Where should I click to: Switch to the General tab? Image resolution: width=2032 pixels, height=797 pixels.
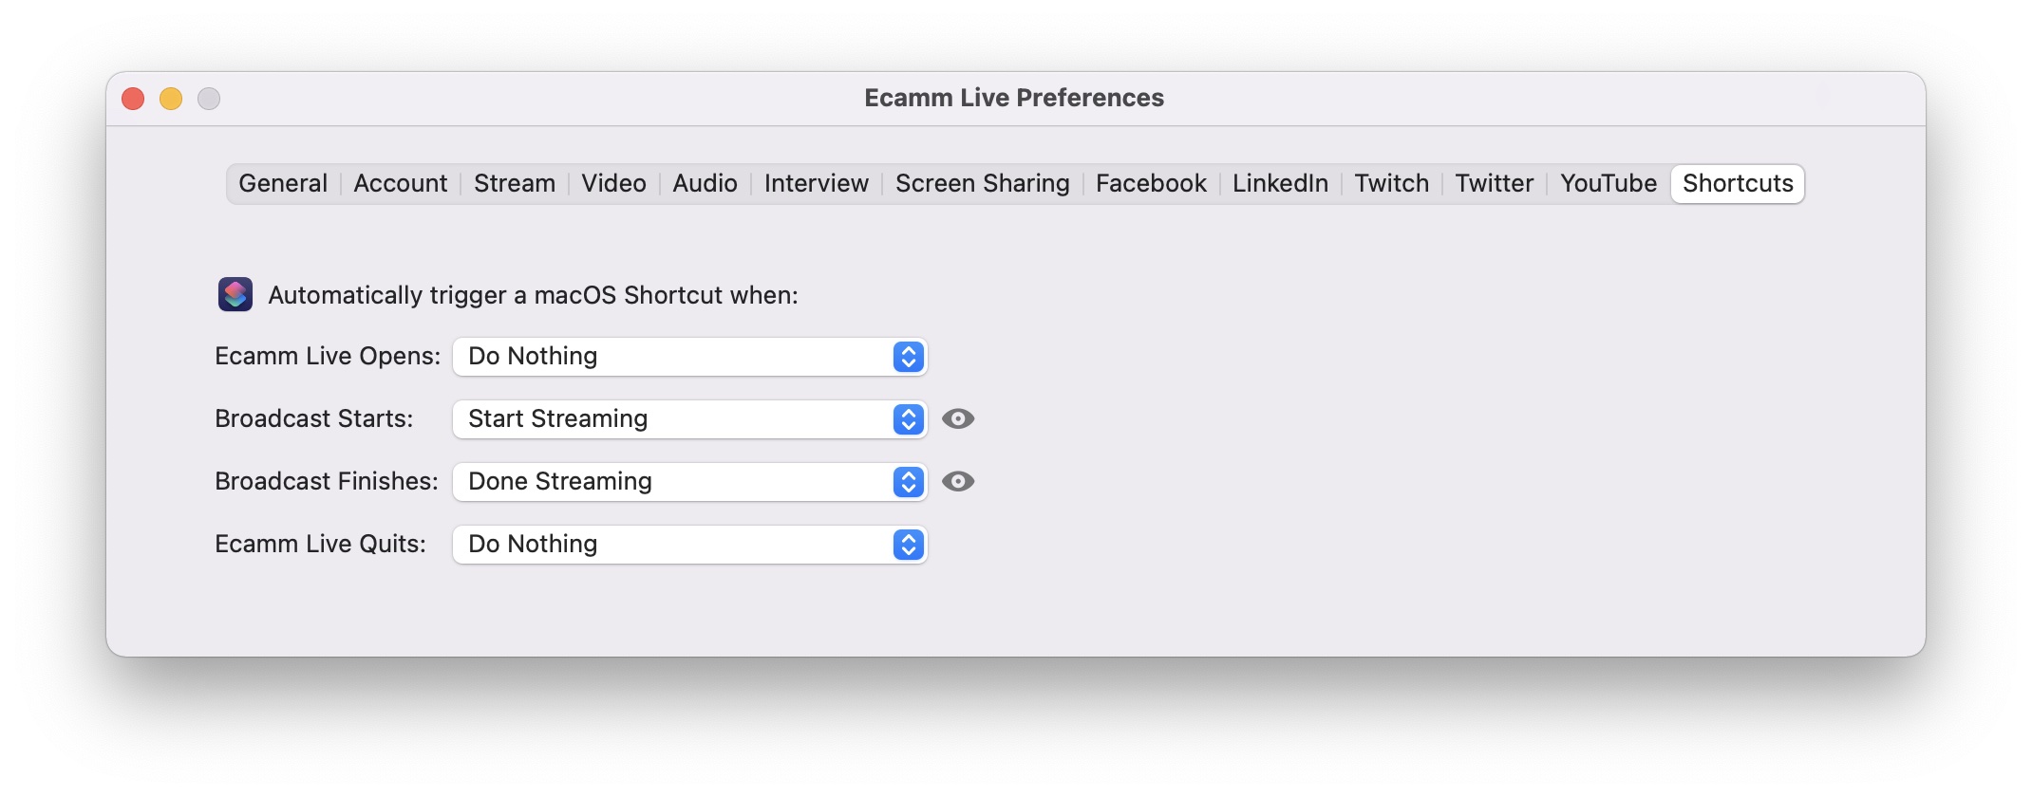pyautogui.click(x=283, y=183)
